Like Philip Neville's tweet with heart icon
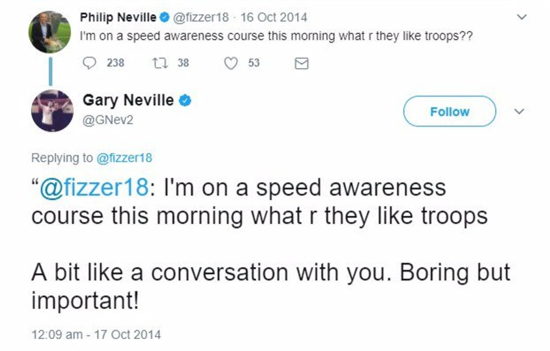The height and width of the screenshot is (351, 550). coord(231,63)
